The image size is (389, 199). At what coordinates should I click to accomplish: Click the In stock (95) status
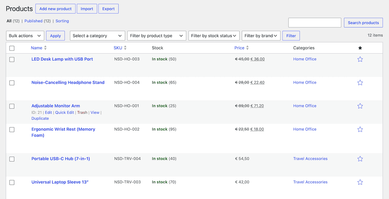tap(164, 129)
